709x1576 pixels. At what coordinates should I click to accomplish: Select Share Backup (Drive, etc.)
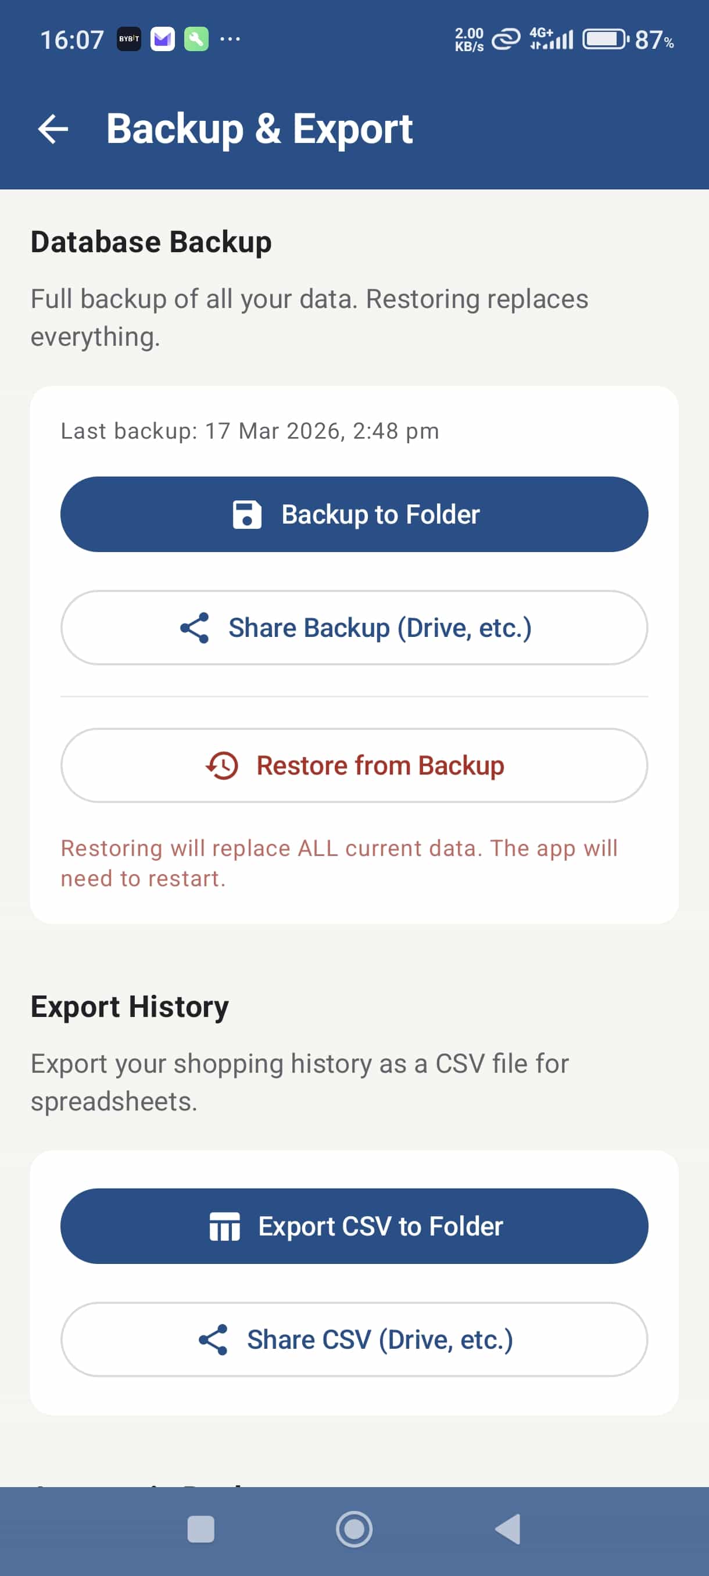pos(355,627)
